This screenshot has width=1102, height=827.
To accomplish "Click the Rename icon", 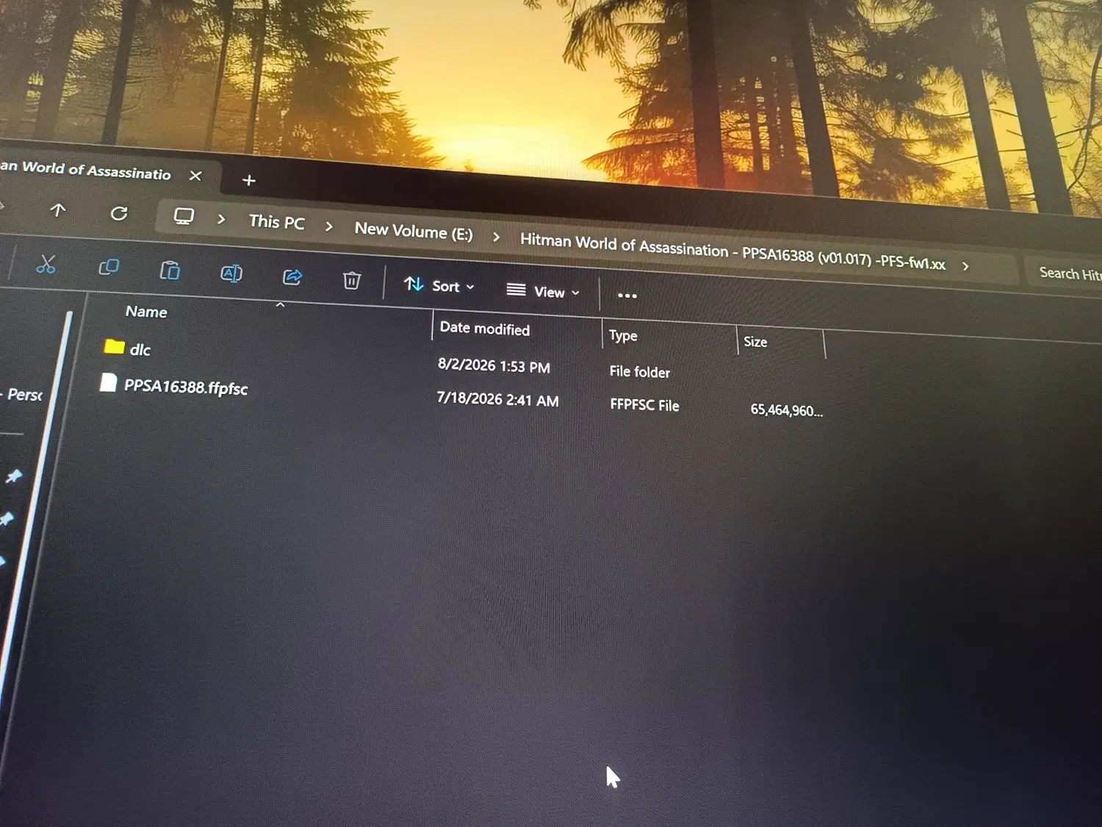I will point(231,274).
